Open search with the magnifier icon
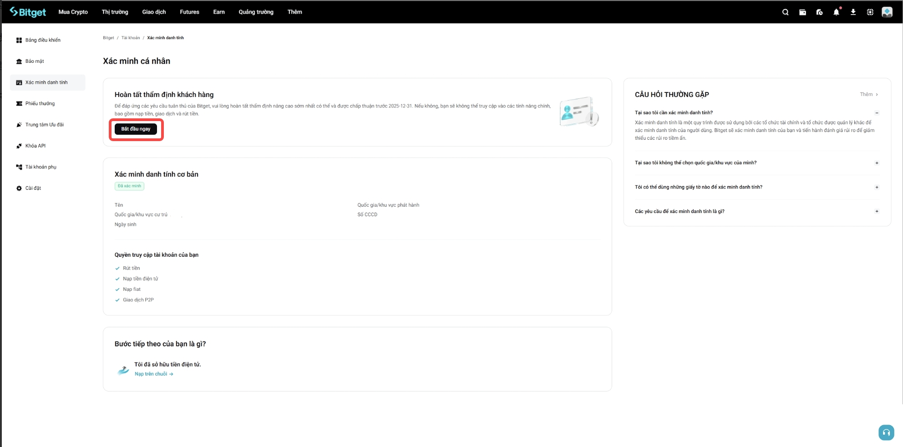The image size is (903, 447). click(x=785, y=12)
